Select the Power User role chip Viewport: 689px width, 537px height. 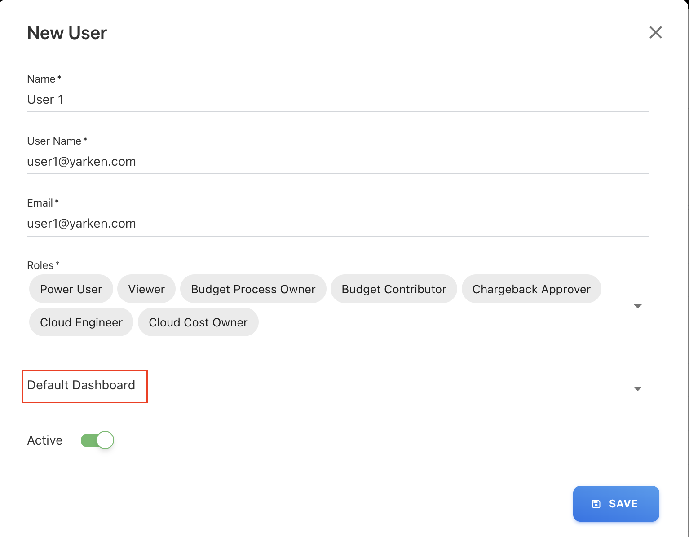pos(71,289)
